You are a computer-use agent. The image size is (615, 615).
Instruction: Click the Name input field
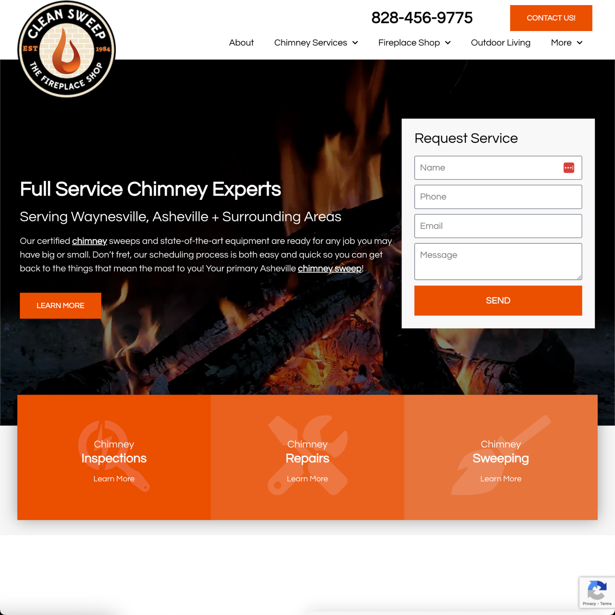498,167
